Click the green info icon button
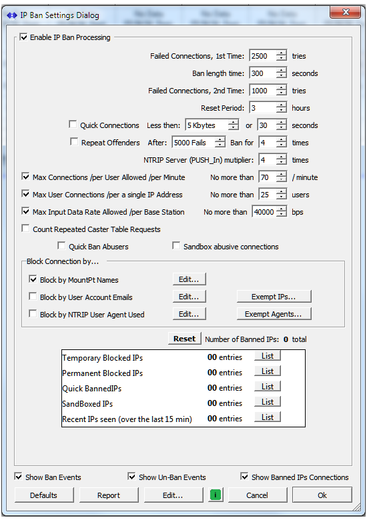Viewport: 367px width, 520px height. click(216, 495)
